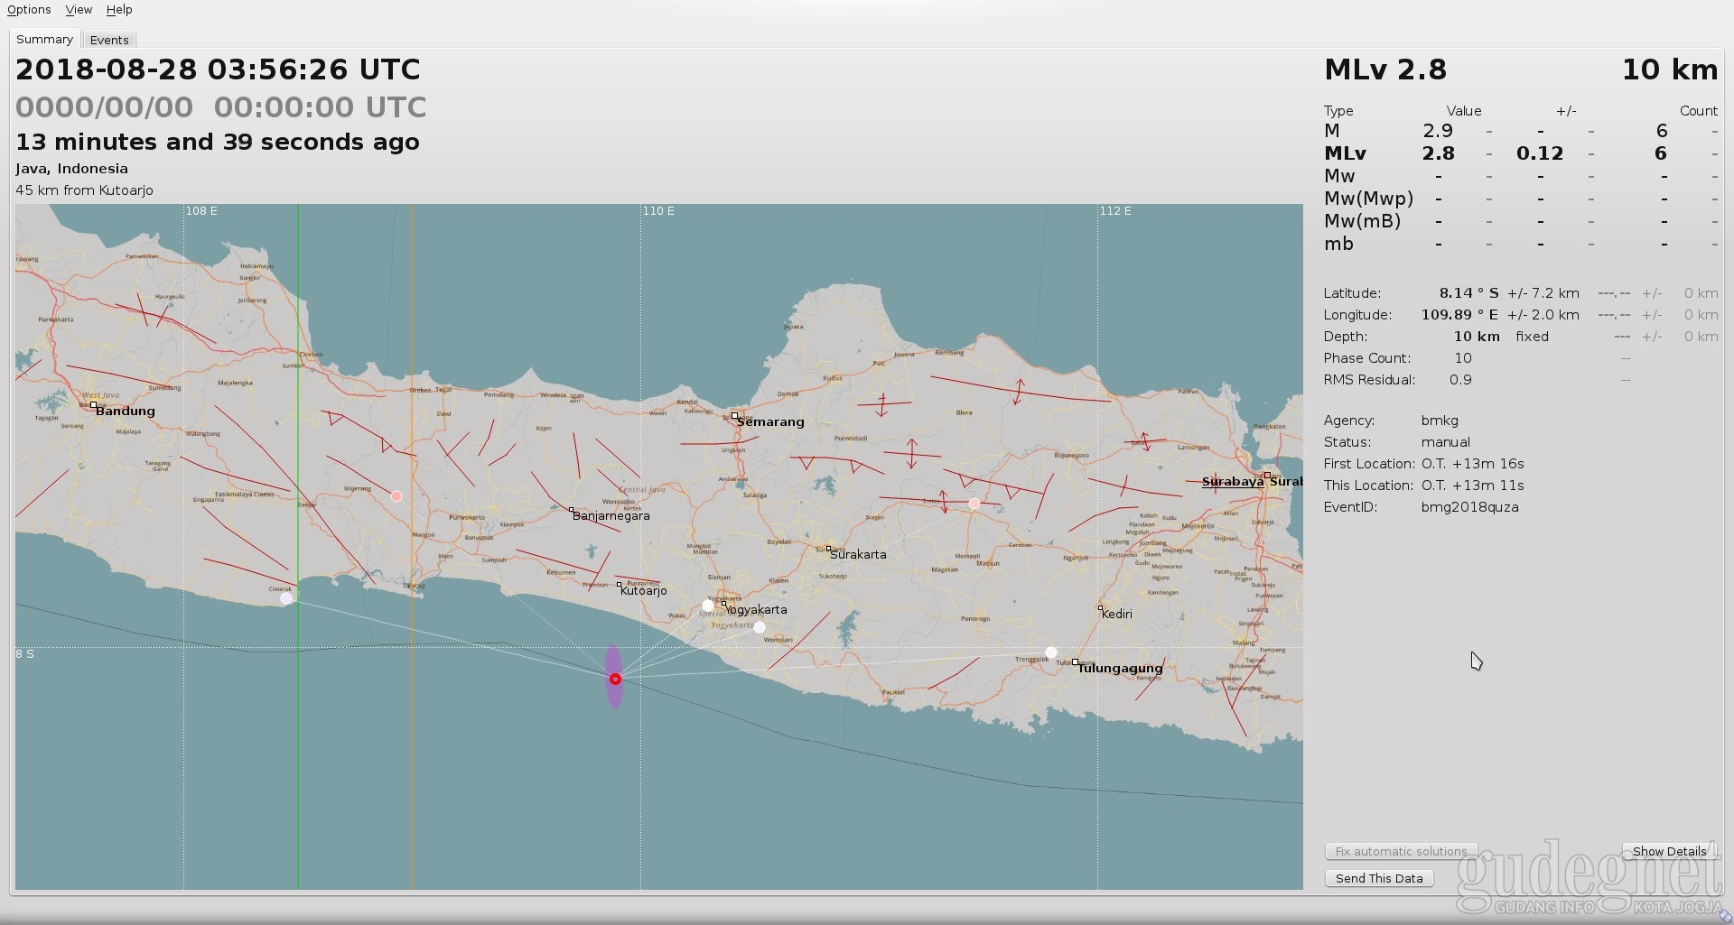This screenshot has width=1734, height=925.
Task: Open the Help menu
Action: click(119, 10)
